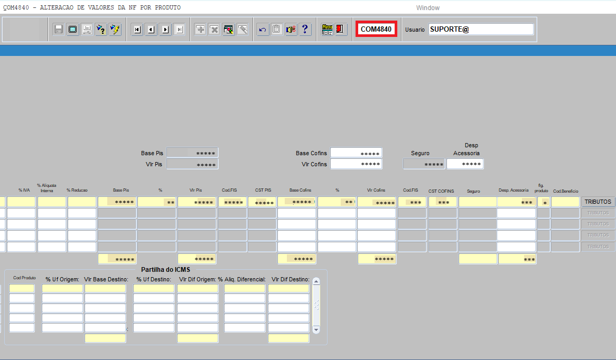
Task: Click the execute query lightning icon
Action: (115, 30)
